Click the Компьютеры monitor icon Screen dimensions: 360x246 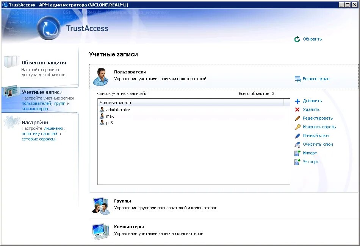(100, 231)
